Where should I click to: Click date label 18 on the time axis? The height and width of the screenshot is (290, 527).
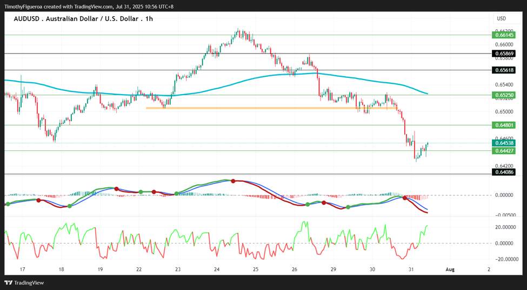click(x=61, y=269)
